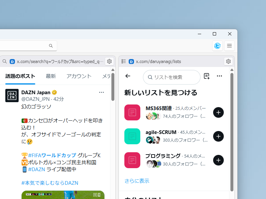Open settings gear for the lists column

pyautogui.click(x=228, y=61)
